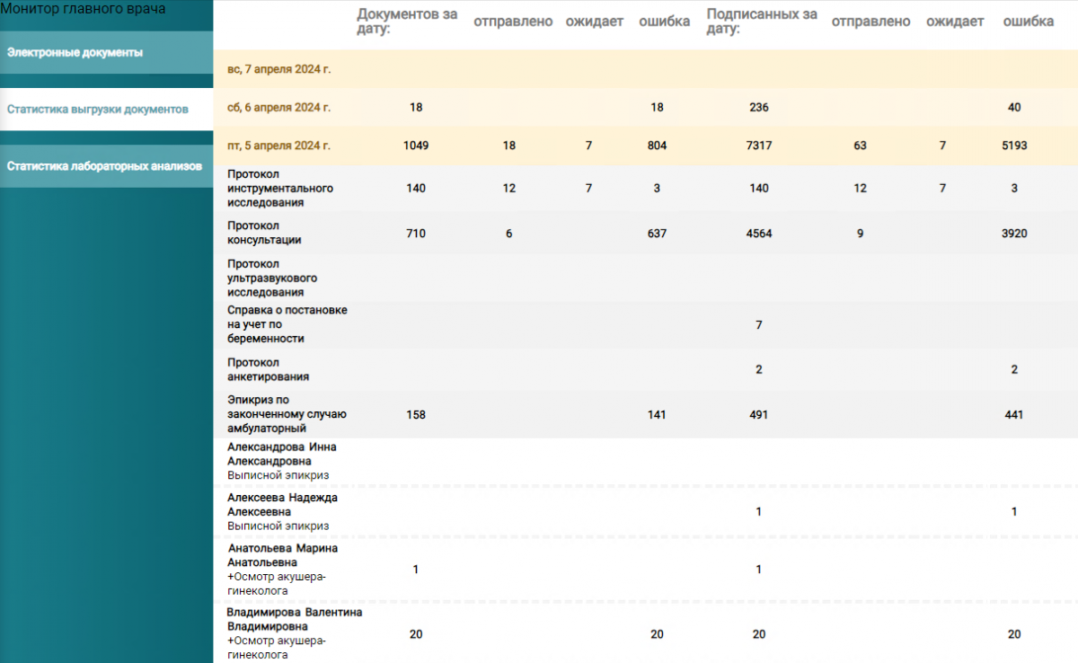Click value "40" in 6 апреля row
Screen dimensions: 1078x663
(x=1014, y=108)
